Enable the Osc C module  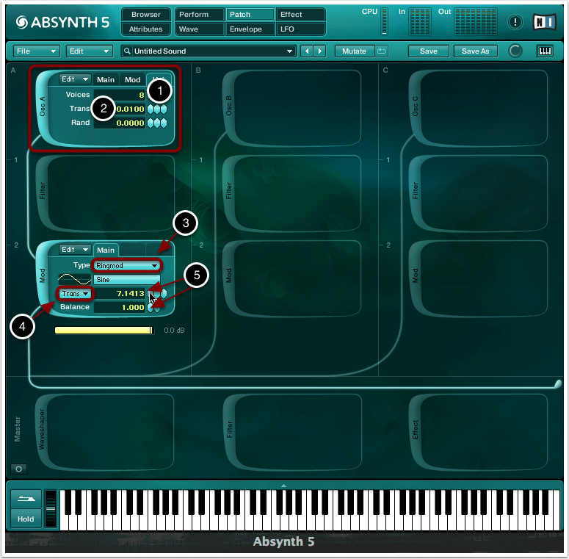(x=415, y=107)
